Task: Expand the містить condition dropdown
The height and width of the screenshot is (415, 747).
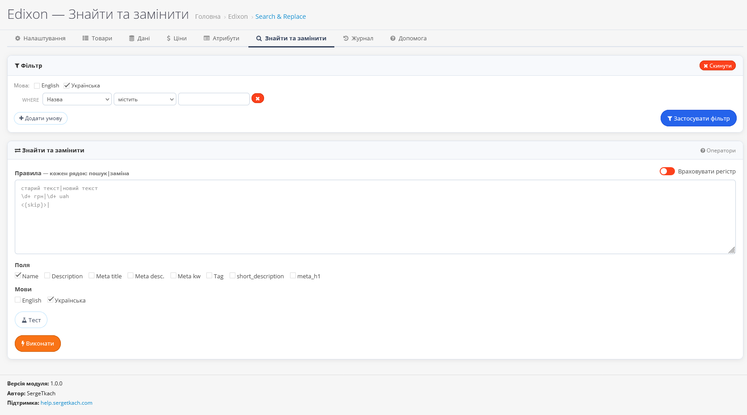Action: pyautogui.click(x=145, y=99)
